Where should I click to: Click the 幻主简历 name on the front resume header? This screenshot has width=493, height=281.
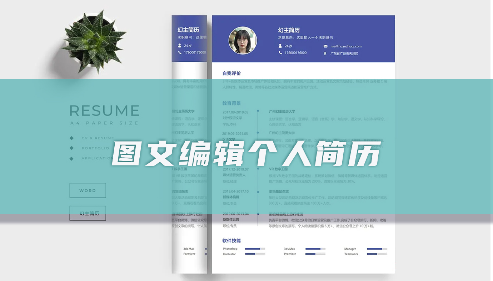point(289,30)
